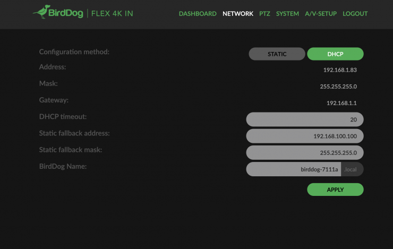Click the FLEX 4K IN product title
The height and width of the screenshot is (249, 393).
click(x=113, y=13)
